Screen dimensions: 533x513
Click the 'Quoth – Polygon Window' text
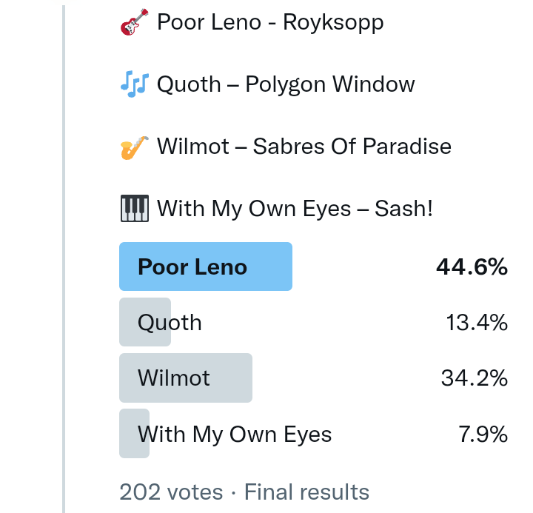coord(286,84)
